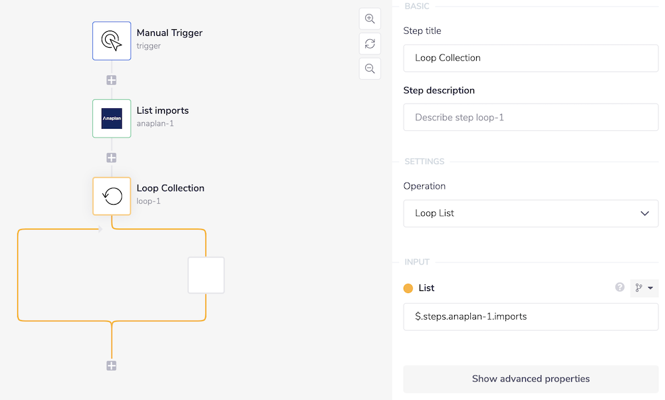The height and width of the screenshot is (400, 665).
Task: Open the Operation dropdown showing Loop List
Action: [531, 213]
